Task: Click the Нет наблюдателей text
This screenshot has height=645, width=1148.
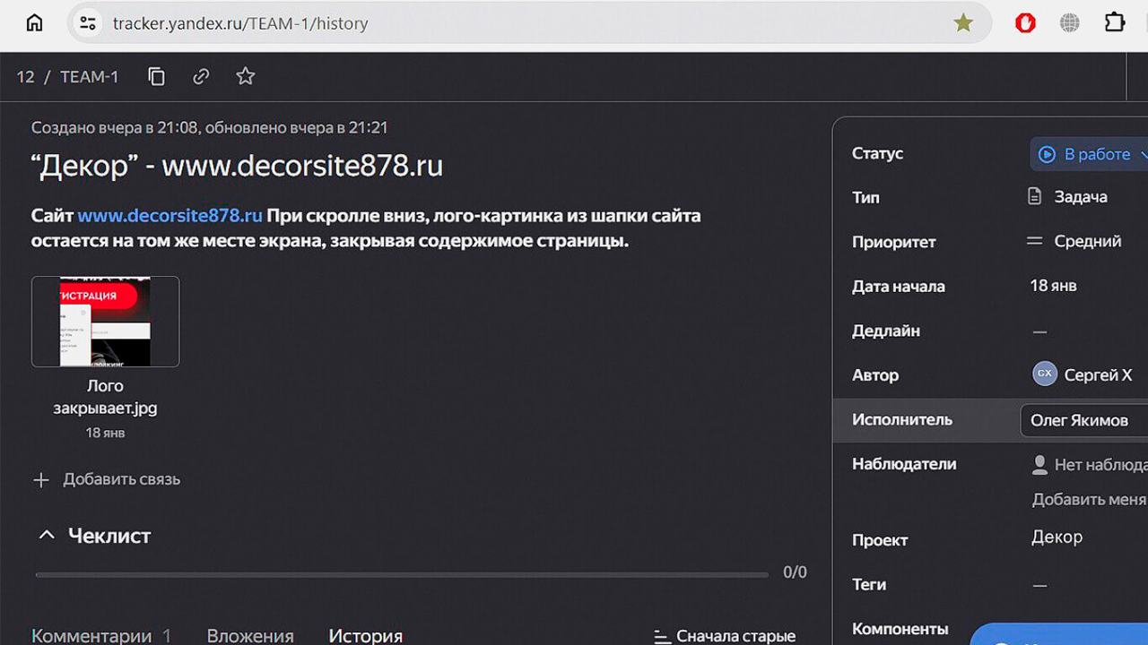Action: click(1101, 464)
